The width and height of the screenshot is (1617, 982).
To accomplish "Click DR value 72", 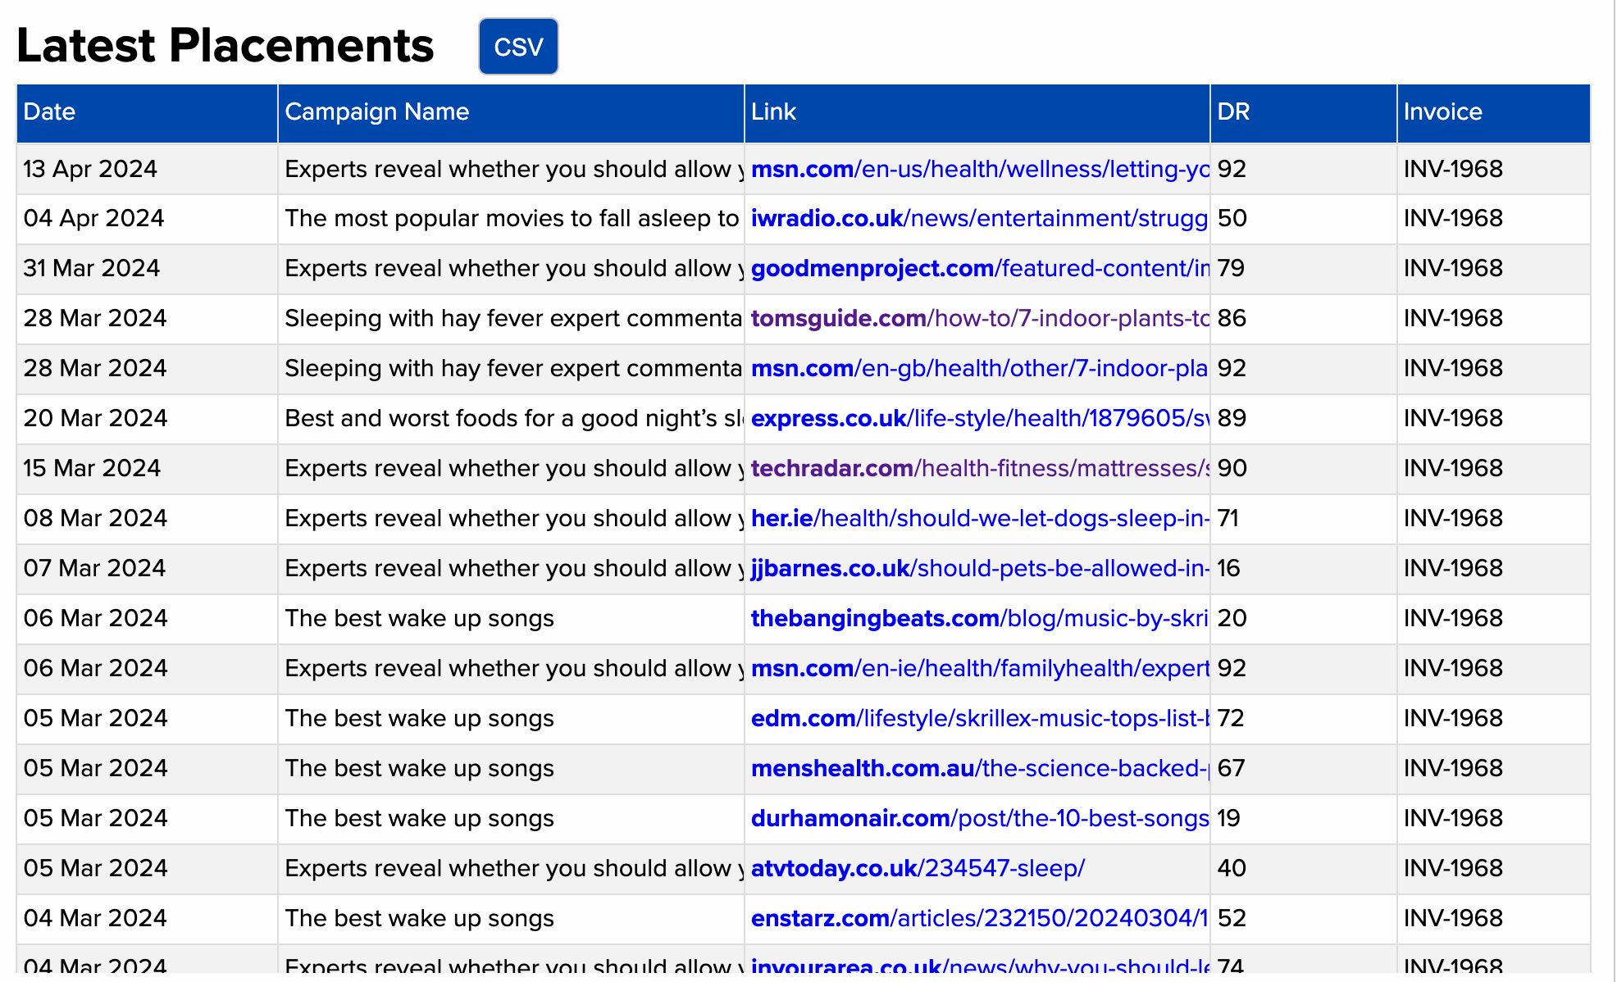I will pyautogui.click(x=1231, y=718).
